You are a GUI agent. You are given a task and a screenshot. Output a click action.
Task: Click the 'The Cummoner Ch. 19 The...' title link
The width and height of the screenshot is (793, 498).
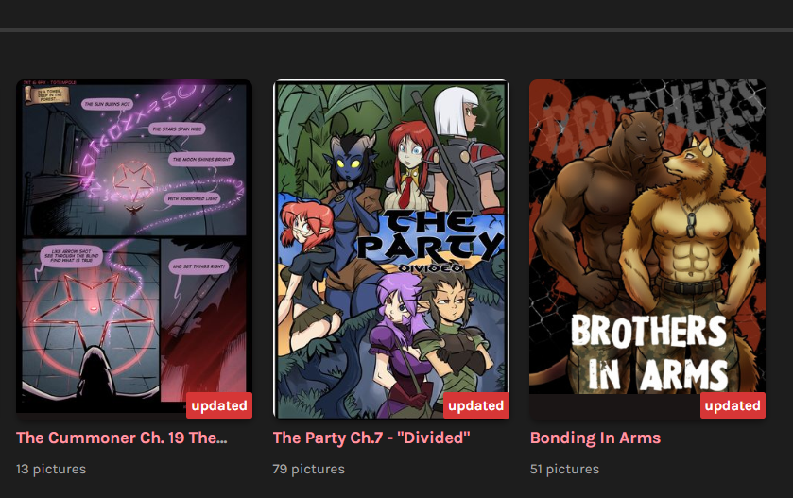pos(121,438)
